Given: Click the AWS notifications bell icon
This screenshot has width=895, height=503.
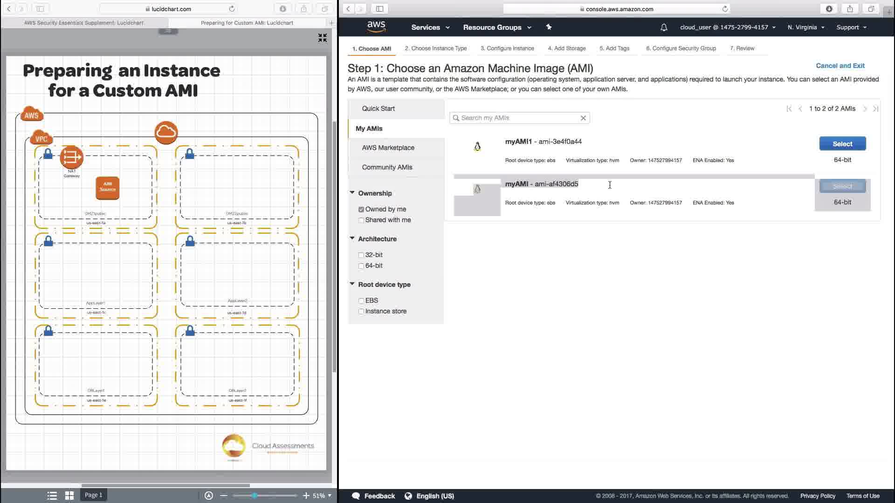Looking at the screenshot, I should [x=664, y=27].
